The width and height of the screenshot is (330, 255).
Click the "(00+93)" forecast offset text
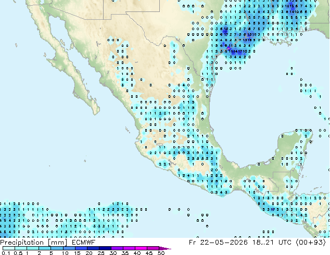[x=311, y=243]
